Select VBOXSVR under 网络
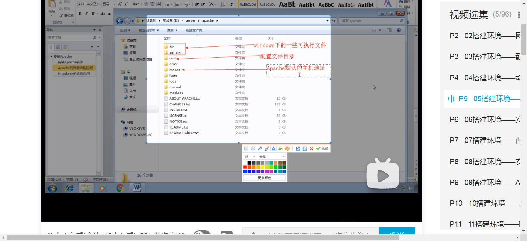The height and width of the screenshot is (241, 527). pyautogui.click(x=134, y=129)
